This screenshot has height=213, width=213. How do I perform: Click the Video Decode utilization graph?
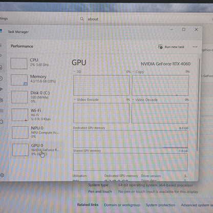coord(160,113)
